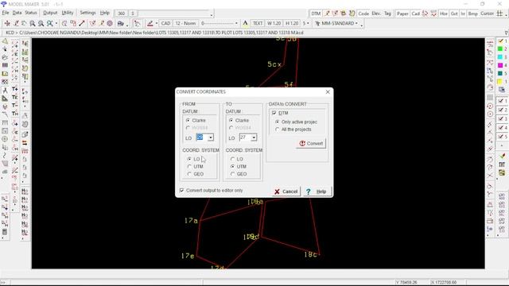
Task: Open the TO LO dropdown showing 27
Action: point(254,137)
